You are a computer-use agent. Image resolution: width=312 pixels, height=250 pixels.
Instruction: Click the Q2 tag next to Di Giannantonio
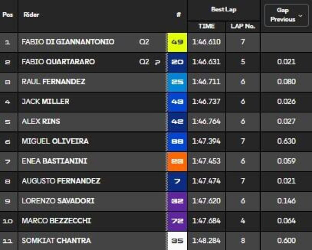click(144, 42)
